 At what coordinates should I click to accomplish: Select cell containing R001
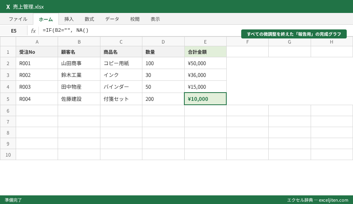pyautogui.click(x=37, y=63)
